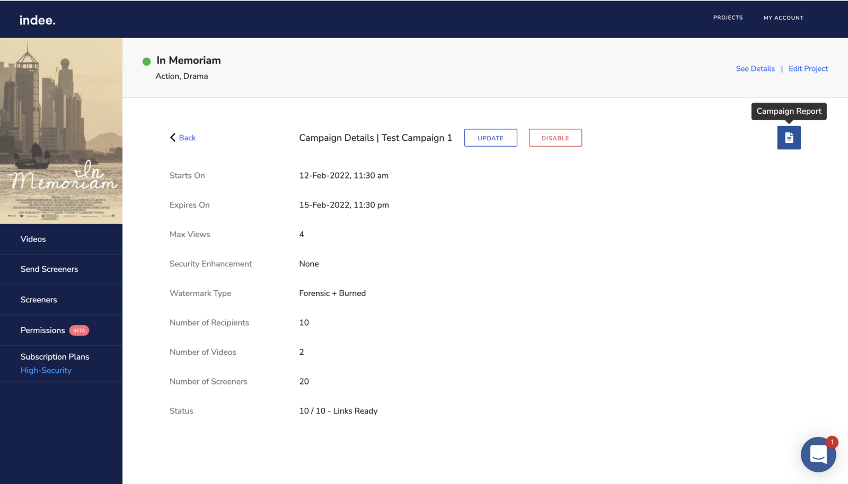Click the indee logo
Image resolution: width=848 pixels, height=484 pixels.
(x=37, y=20)
